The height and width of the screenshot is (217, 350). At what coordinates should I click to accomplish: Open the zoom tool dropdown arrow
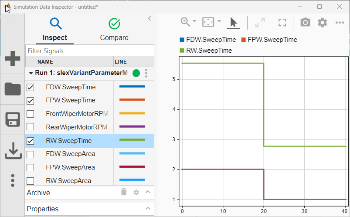click(194, 21)
